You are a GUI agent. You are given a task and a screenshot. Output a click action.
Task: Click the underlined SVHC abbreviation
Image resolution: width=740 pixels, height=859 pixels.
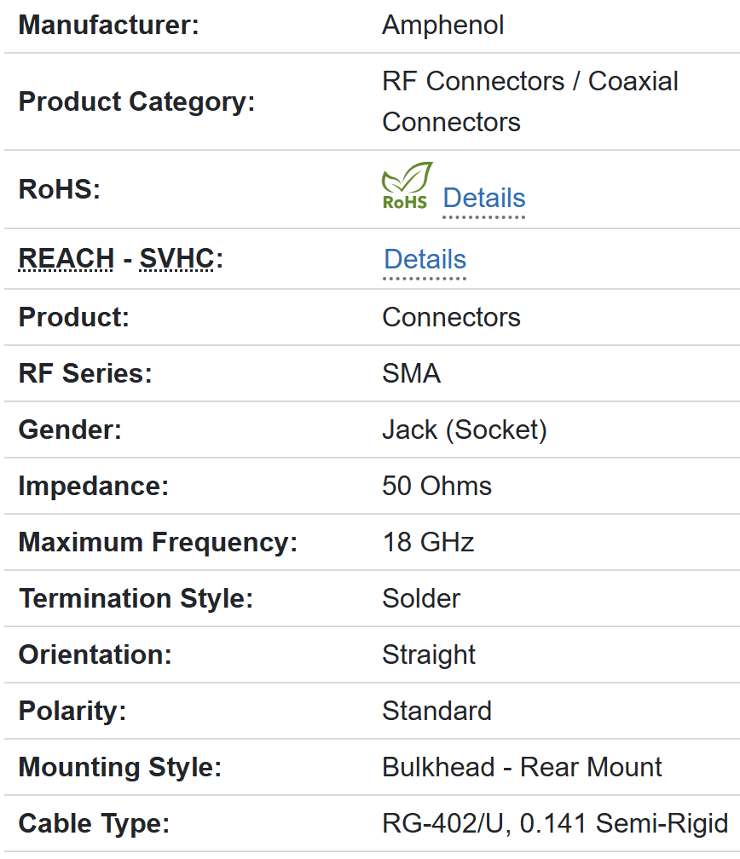coord(176,258)
